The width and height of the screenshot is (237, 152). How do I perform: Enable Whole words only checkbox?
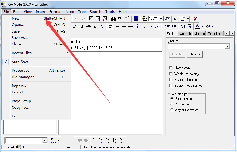171,74
